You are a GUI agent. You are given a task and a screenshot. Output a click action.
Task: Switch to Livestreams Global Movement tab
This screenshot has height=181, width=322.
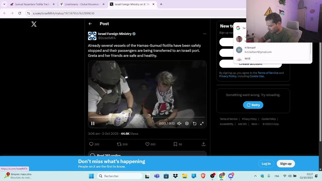tap(82, 4)
